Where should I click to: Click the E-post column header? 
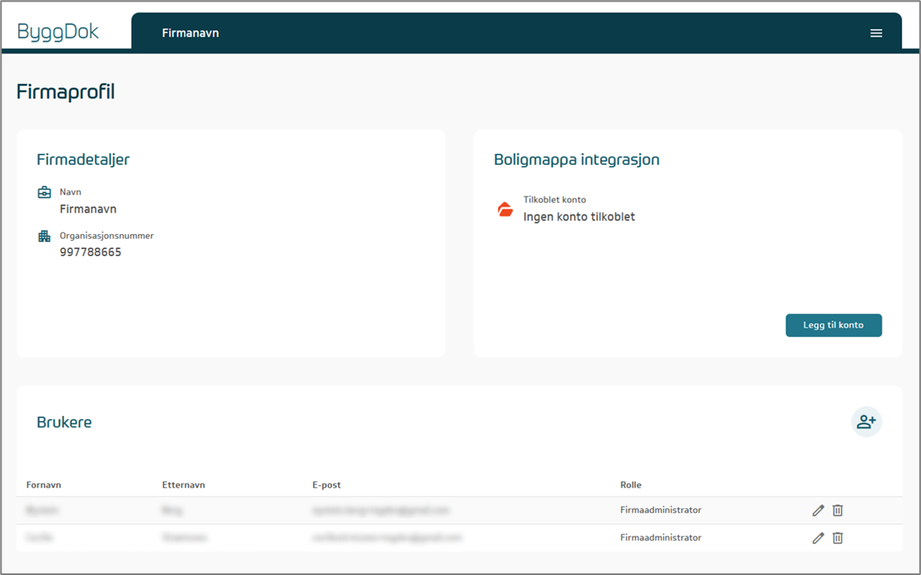click(x=326, y=484)
